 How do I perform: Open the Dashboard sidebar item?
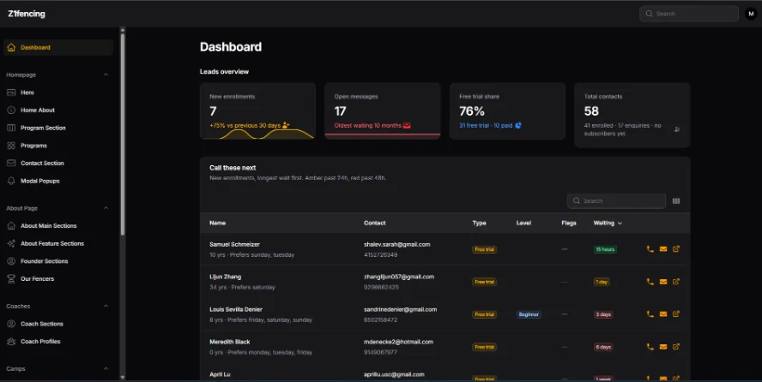click(x=58, y=47)
